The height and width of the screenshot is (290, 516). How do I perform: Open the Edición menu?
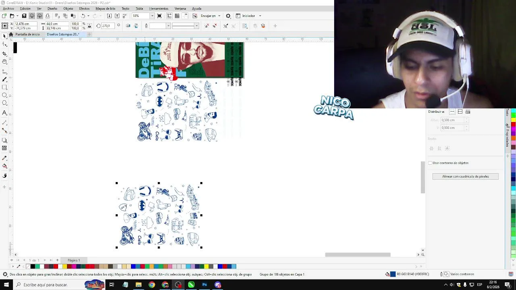25,8
